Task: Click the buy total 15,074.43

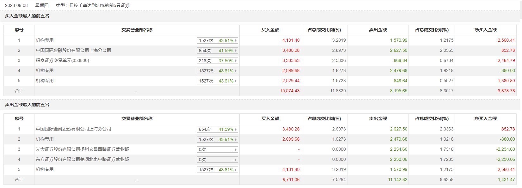Action: pyautogui.click(x=290, y=91)
